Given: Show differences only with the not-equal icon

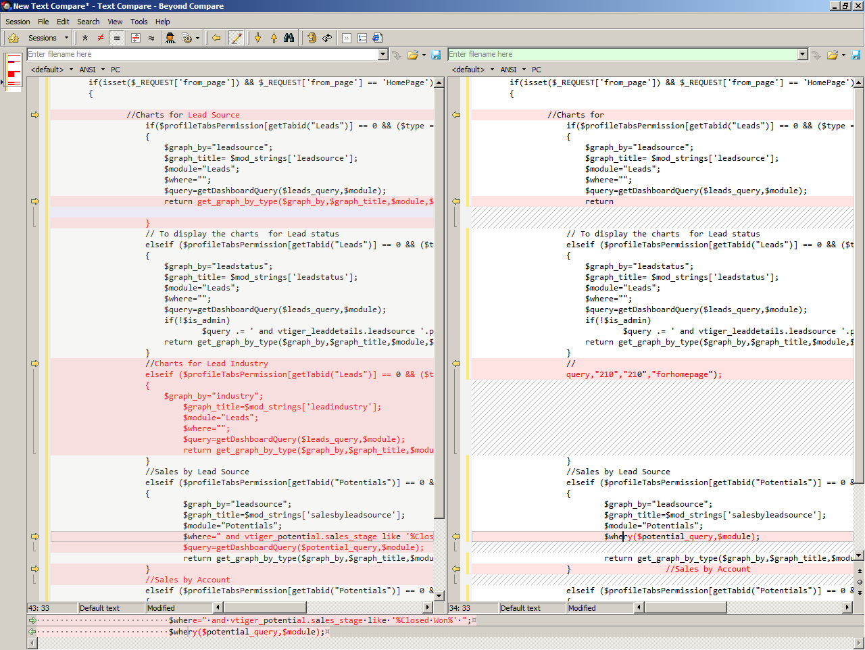Looking at the screenshot, I should point(101,38).
